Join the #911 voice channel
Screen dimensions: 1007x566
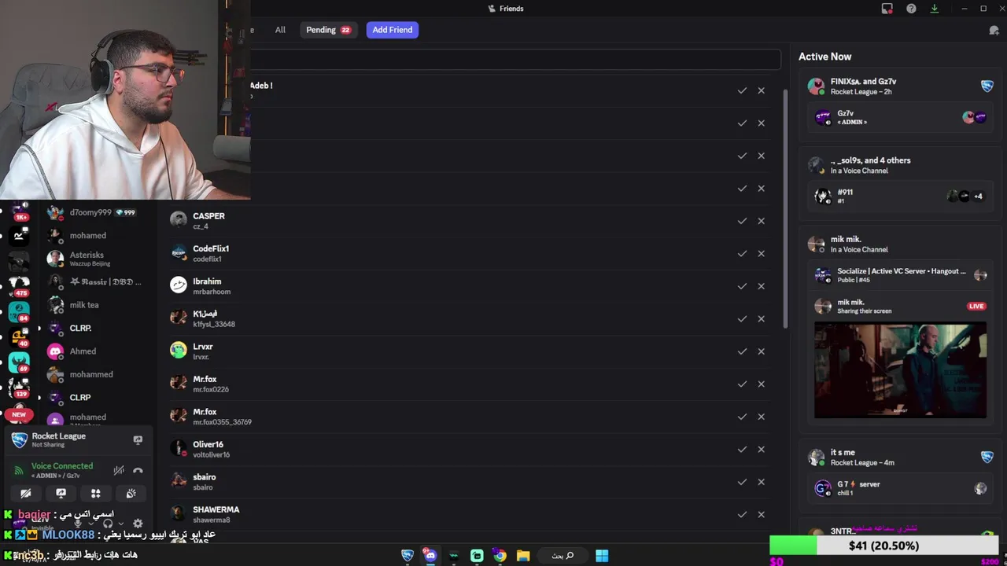click(x=901, y=197)
